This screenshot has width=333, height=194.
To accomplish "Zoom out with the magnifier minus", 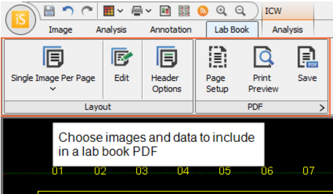I will click(240, 11).
